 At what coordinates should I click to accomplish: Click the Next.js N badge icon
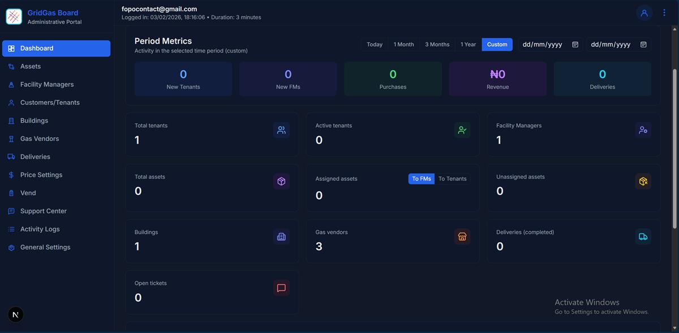click(16, 314)
